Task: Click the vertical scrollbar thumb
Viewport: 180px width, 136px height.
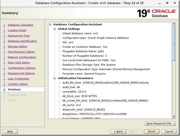Action: pyautogui.click(x=174, y=43)
